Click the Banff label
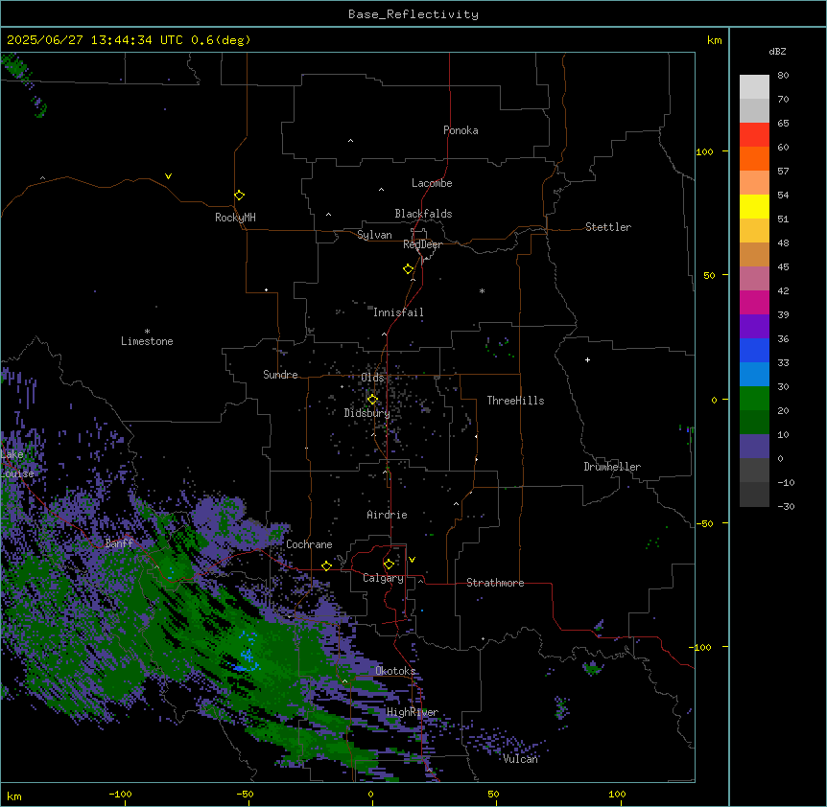 (119, 543)
